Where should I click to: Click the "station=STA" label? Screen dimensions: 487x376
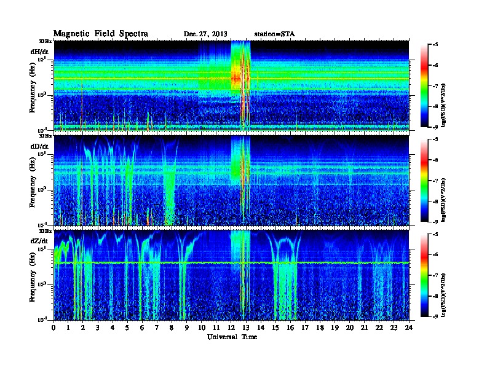coord(274,34)
